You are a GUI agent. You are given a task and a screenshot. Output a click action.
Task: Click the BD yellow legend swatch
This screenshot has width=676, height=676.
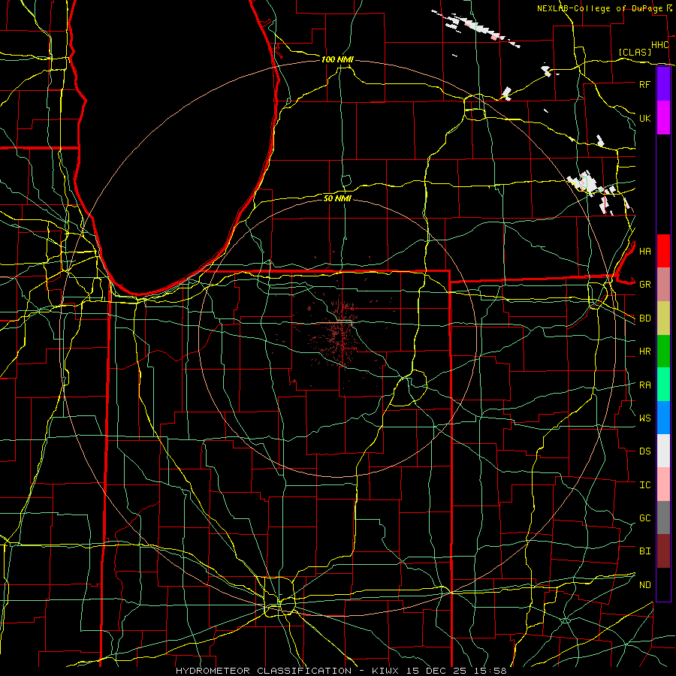(x=663, y=318)
